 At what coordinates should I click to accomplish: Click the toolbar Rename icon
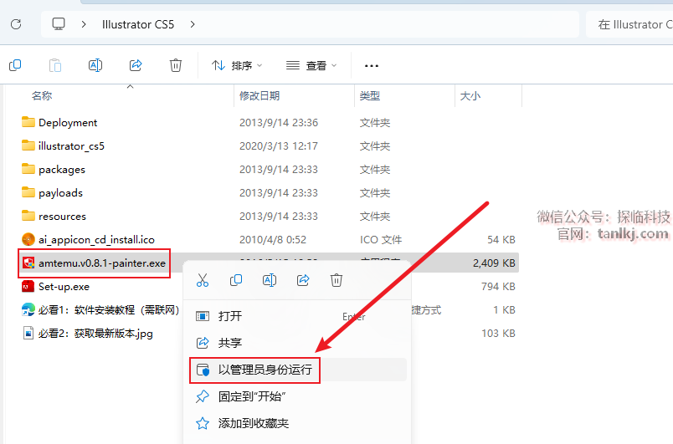(x=95, y=65)
